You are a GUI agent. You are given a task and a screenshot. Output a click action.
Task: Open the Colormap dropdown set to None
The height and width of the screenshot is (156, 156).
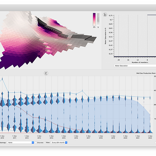pos(21,142)
